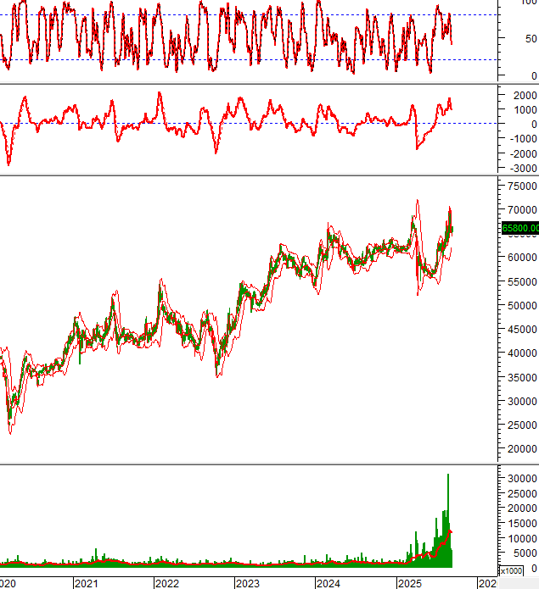
Task: Click the 35000 price axis value
Action: pos(522,377)
